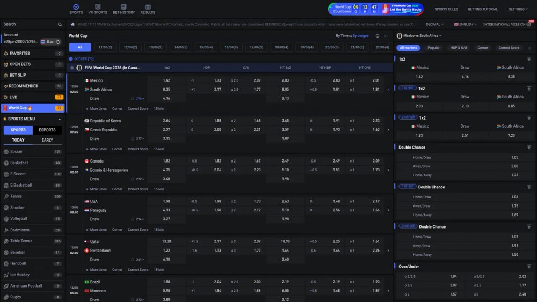Click Correct Score under Republic of Korea match

pyautogui.click(x=138, y=149)
